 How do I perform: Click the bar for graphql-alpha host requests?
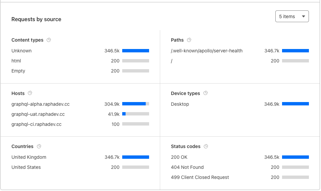pos(136,104)
